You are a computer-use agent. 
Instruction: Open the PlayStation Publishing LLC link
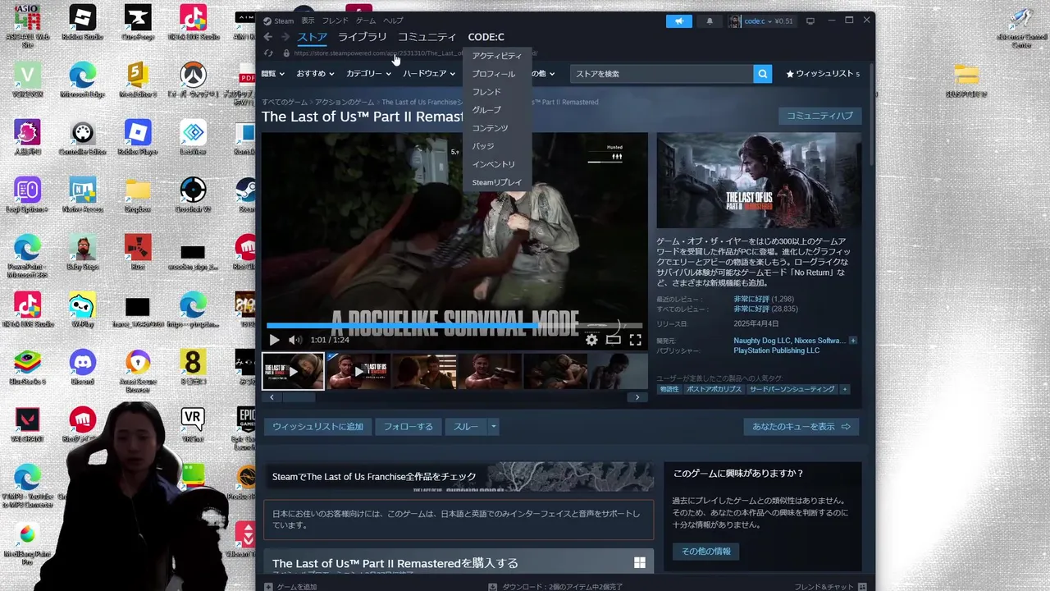(x=776, y=350)
